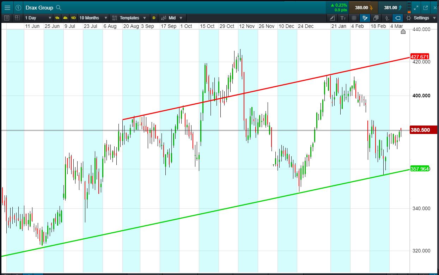Click the 15 Oct date label
439x275 pixels.
(x=207, y=26)
